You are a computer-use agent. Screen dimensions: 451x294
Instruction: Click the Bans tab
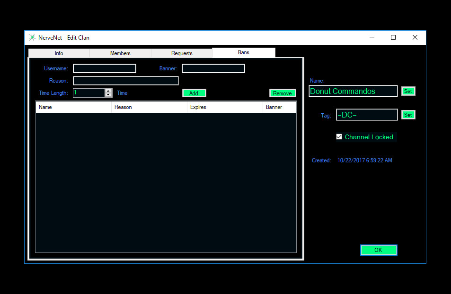244,52
